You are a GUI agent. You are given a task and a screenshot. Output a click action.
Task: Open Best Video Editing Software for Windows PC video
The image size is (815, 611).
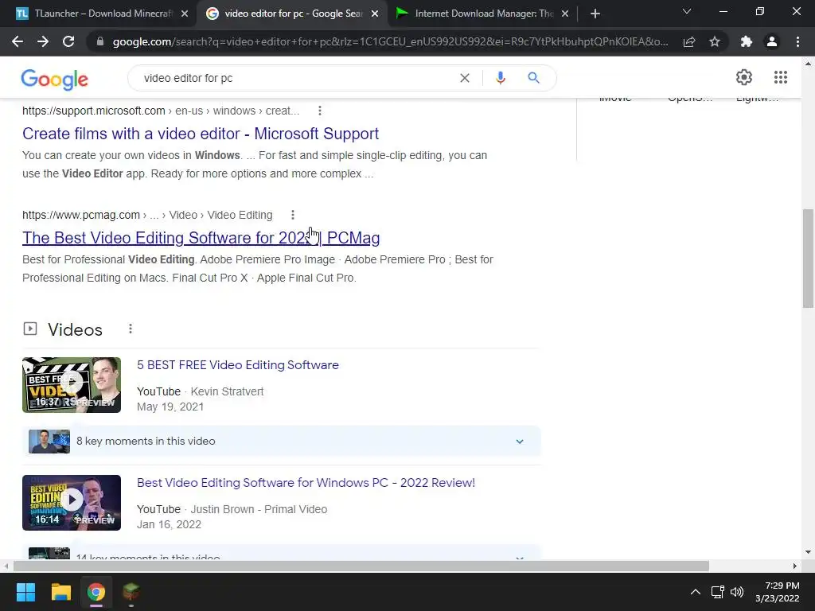[306, 483]
